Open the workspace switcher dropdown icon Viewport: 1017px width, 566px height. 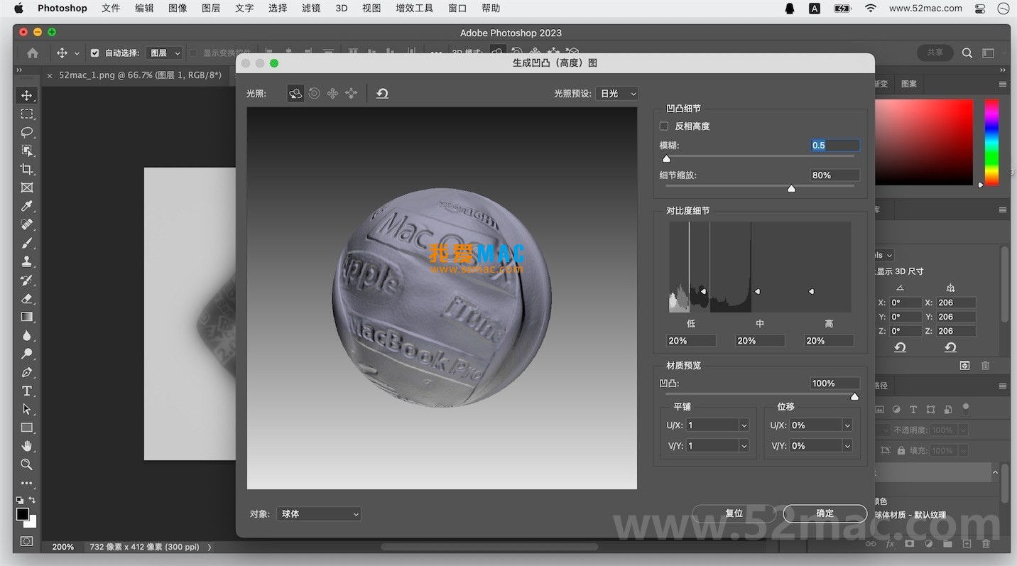(x=989, y=53)
